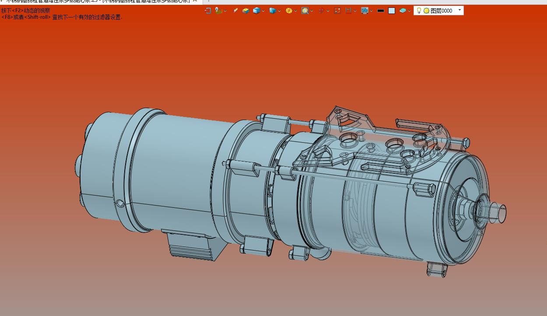This screenshot has height=316, width=547.
Task: Close the current document tab
Action: coord(195,1)
